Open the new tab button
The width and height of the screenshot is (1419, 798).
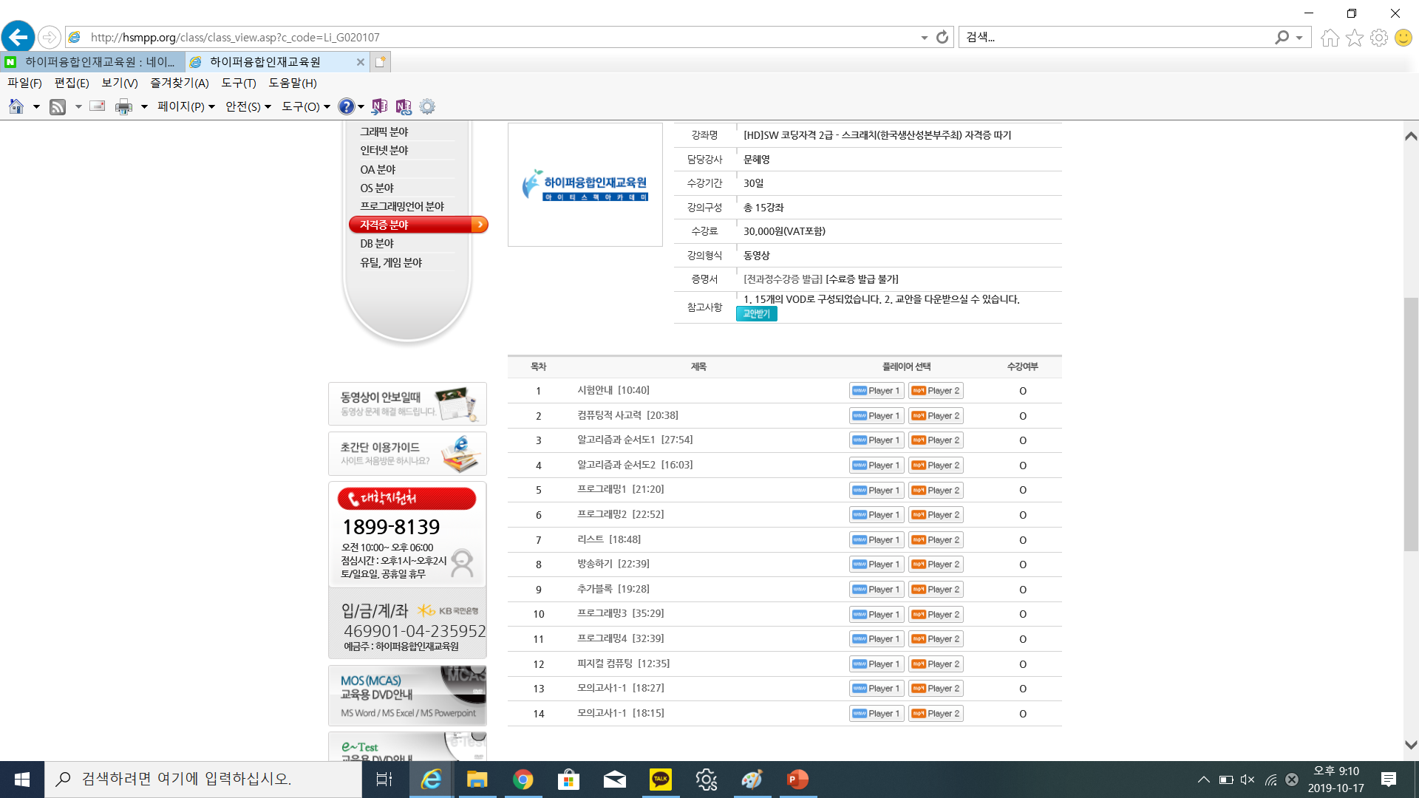380,62
